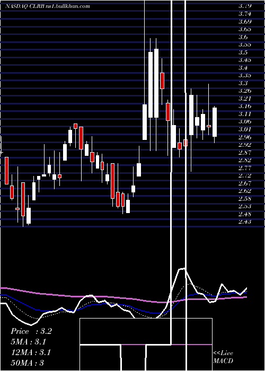Click the 2.82 price axis label
This screenshot has height=371, width=265.
(245, 160)
